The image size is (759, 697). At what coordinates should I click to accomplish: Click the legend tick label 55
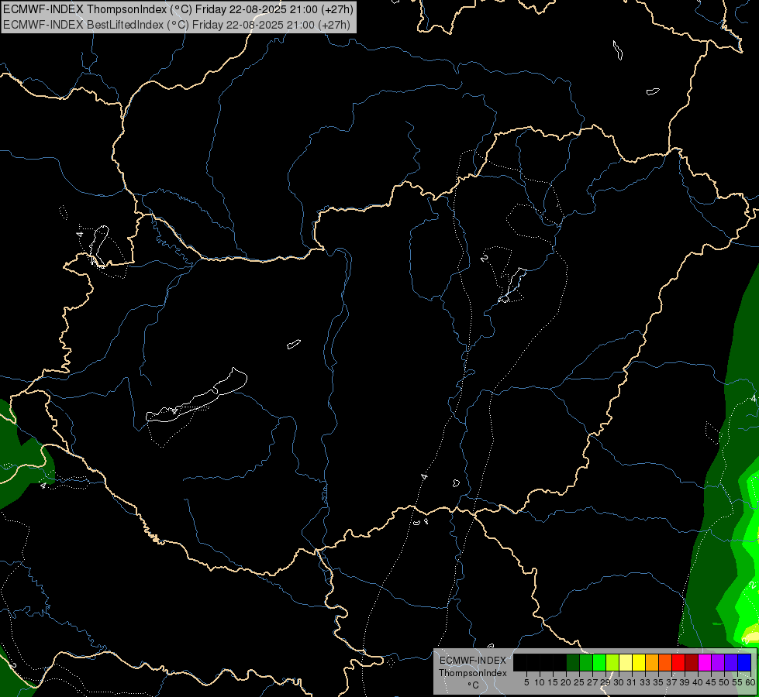(737, 682)
